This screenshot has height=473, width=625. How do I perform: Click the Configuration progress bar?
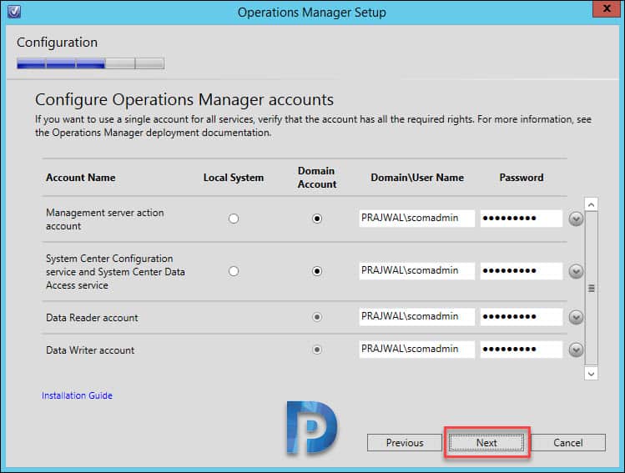[x=90, y=63]
